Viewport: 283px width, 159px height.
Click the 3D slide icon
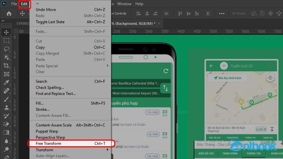[279, 13]
